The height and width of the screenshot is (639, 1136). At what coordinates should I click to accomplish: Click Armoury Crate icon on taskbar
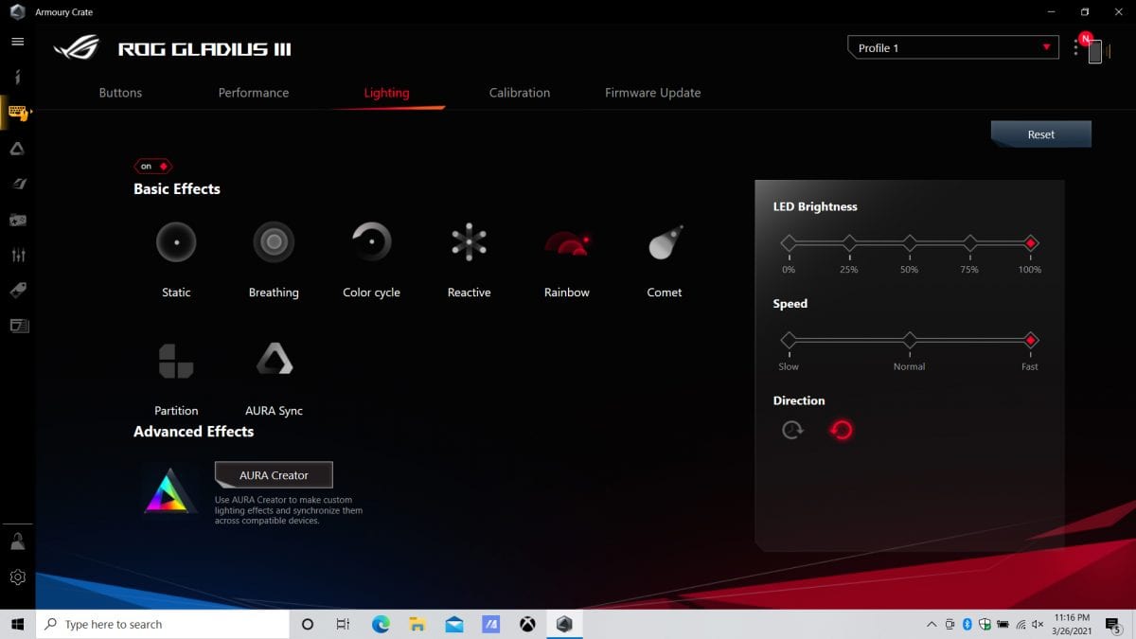click(x=564, y=624)
